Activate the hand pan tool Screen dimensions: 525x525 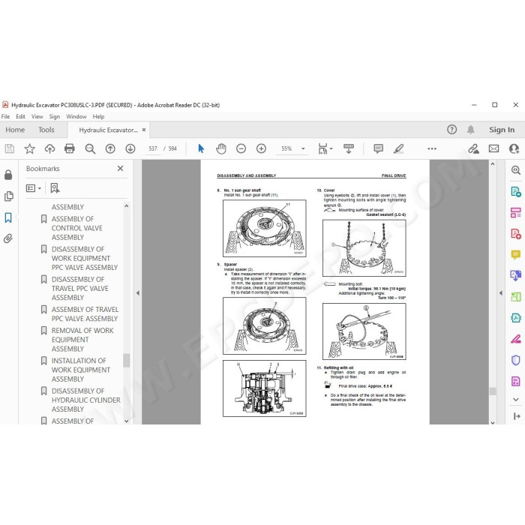[221, 148]
